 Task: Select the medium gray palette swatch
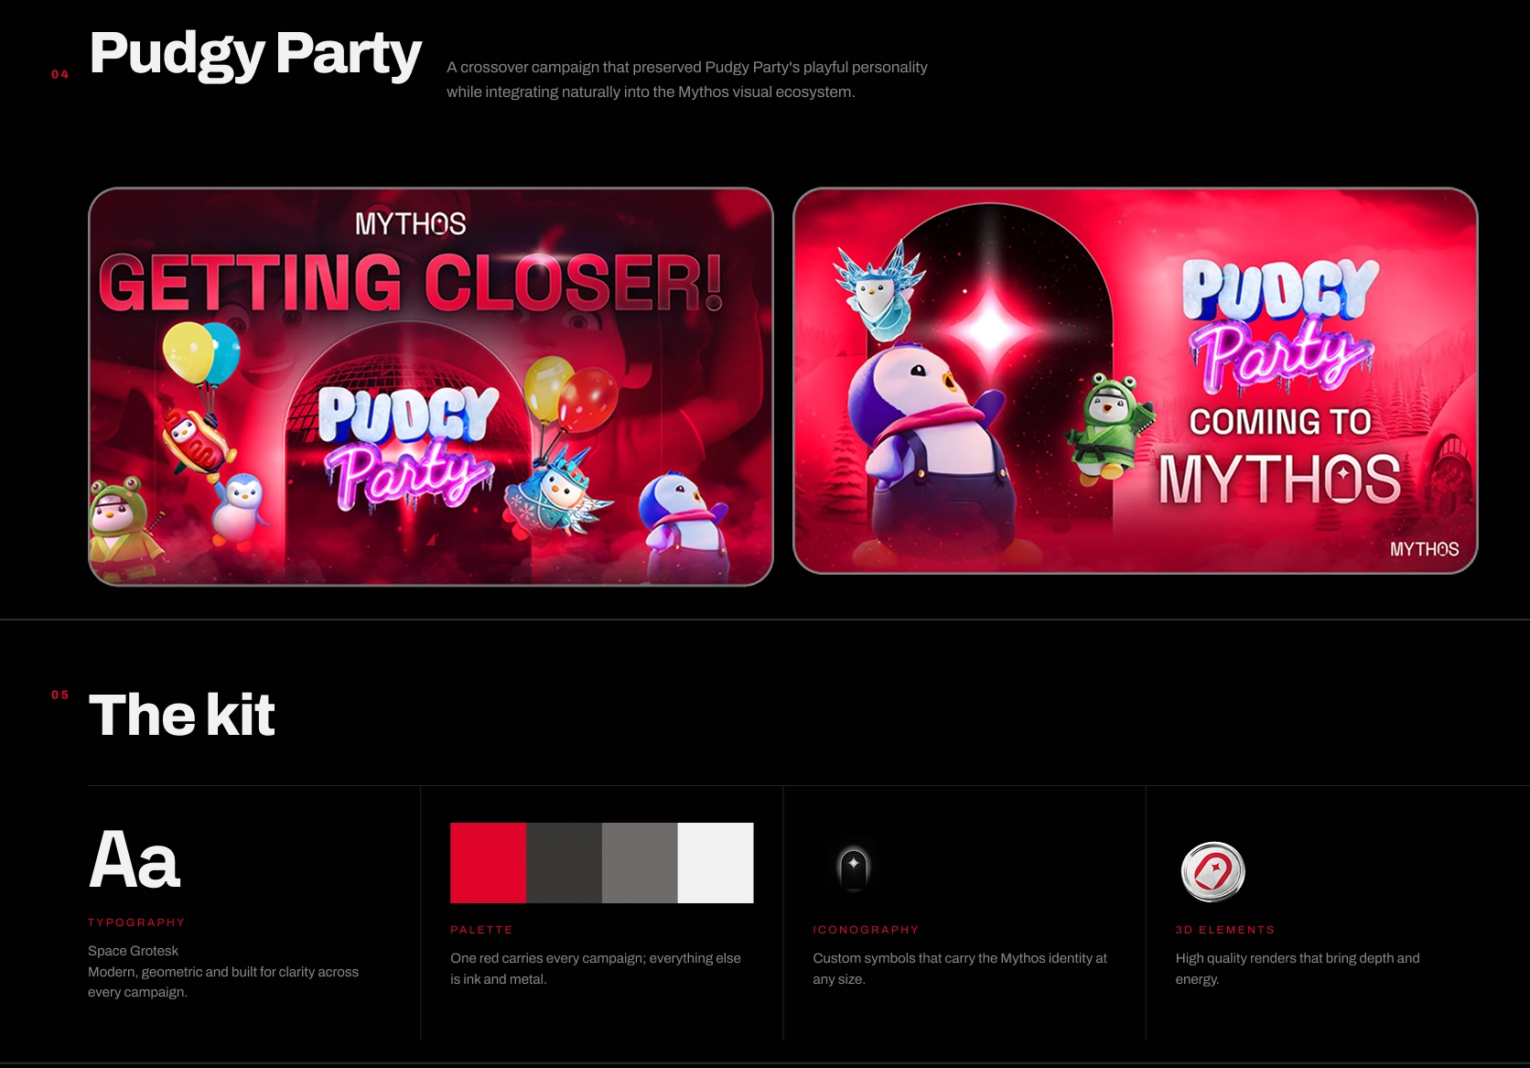(640, 863)
